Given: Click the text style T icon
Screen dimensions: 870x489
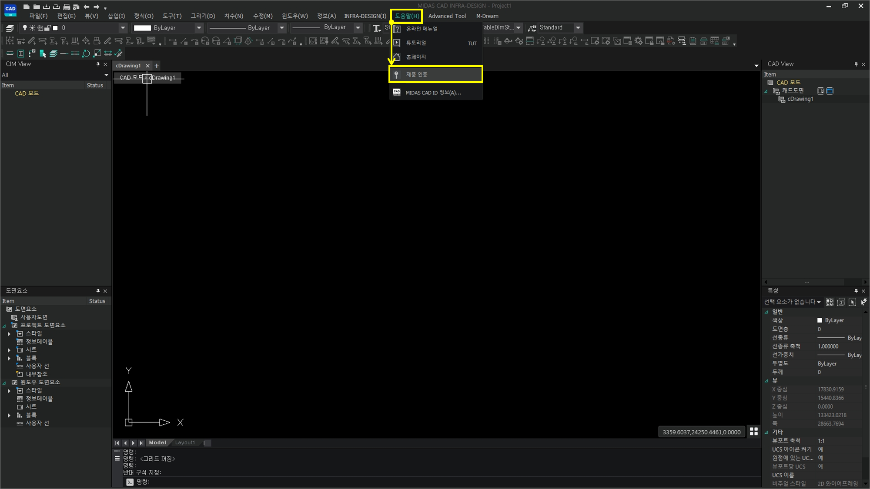Looking at the screenshot, I should coord(377,28).
